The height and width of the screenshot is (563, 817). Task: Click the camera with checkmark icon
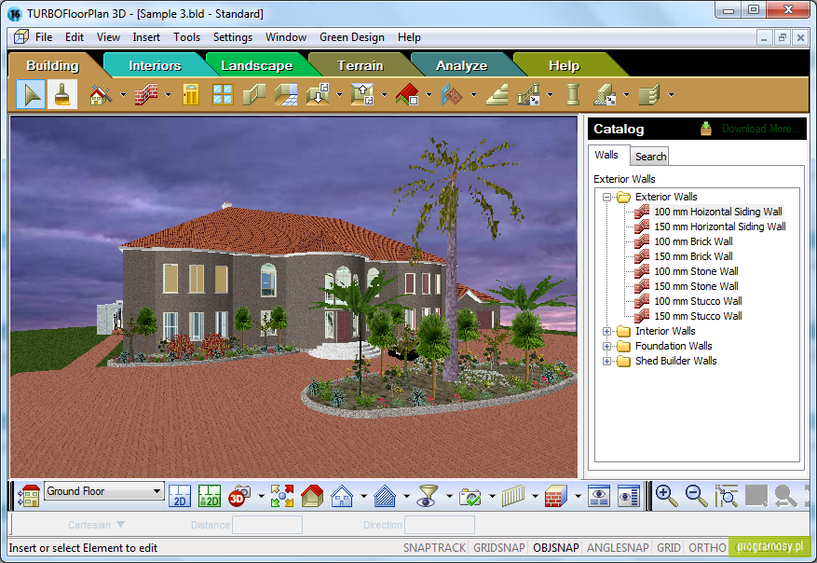(470, 495)
